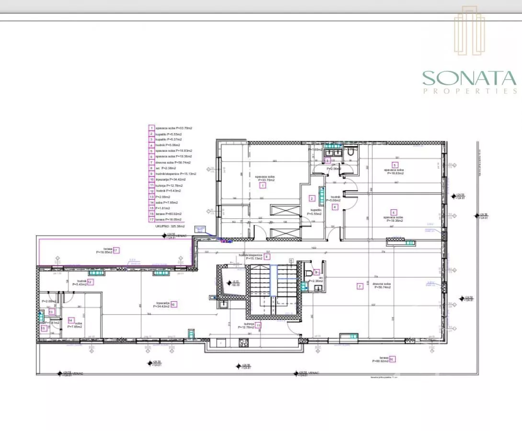
Task: Click room marker 16 on the bottom terrace
Action: pyautogui.click(x=392, y=359)
